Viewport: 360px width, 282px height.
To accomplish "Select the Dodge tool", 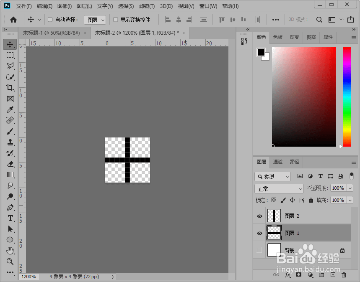I will coord(10,196).
